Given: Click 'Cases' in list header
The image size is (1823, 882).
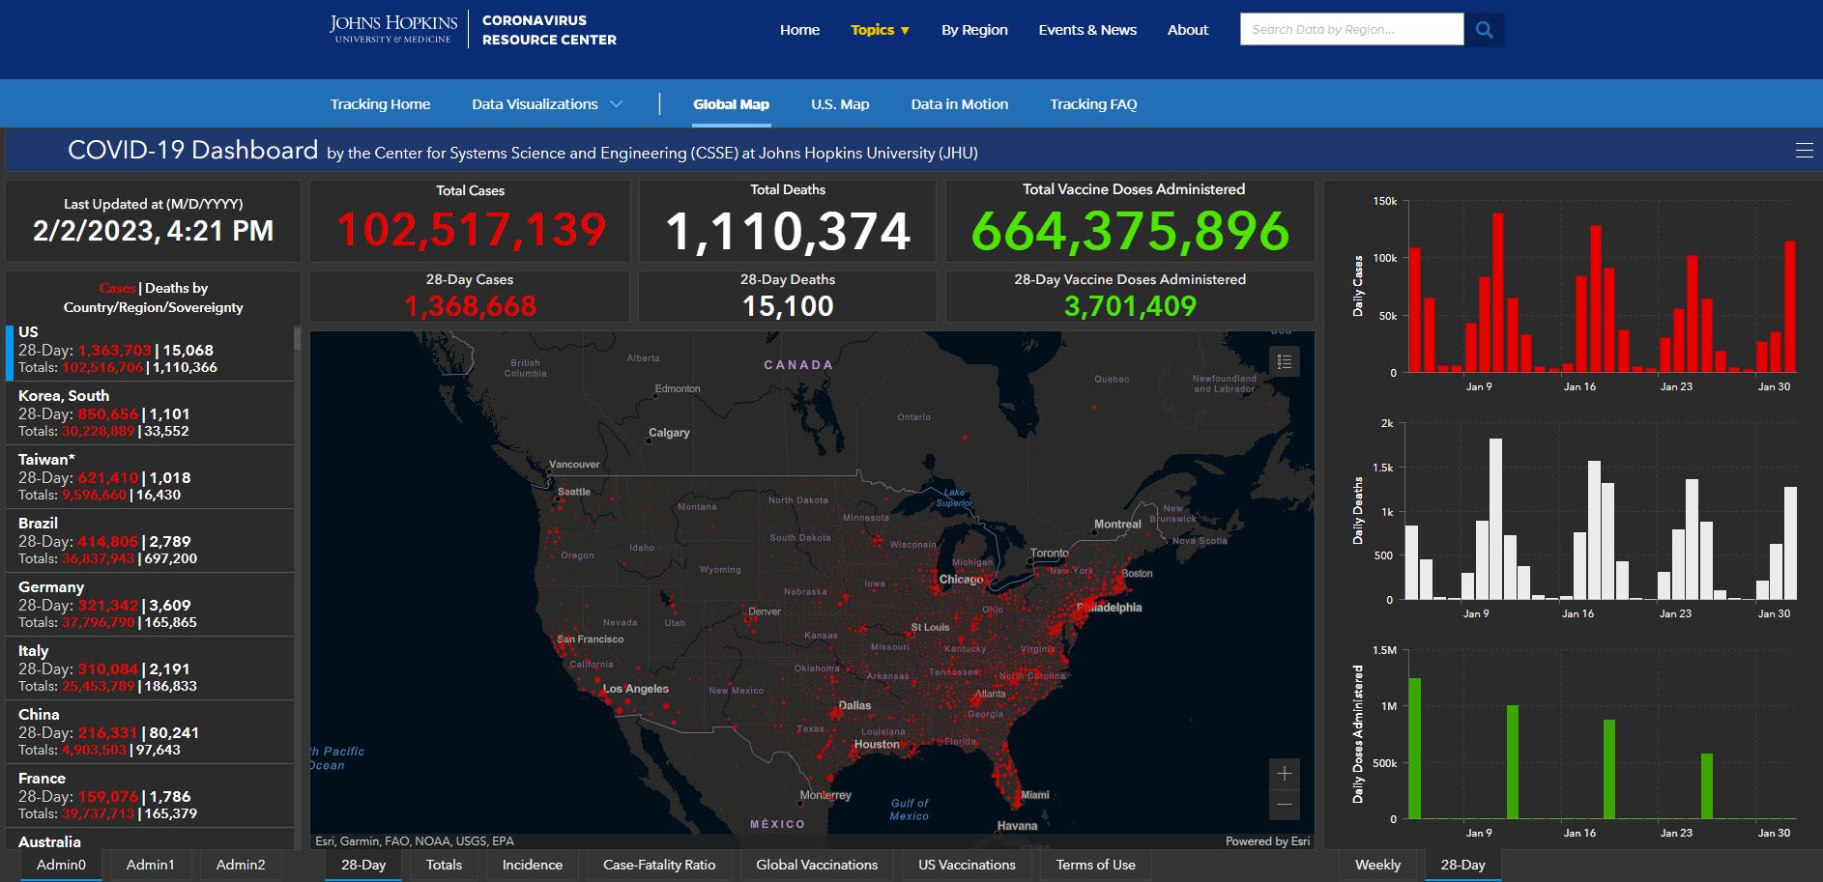Looking at the screenshot, I should [x=117, y=288].
